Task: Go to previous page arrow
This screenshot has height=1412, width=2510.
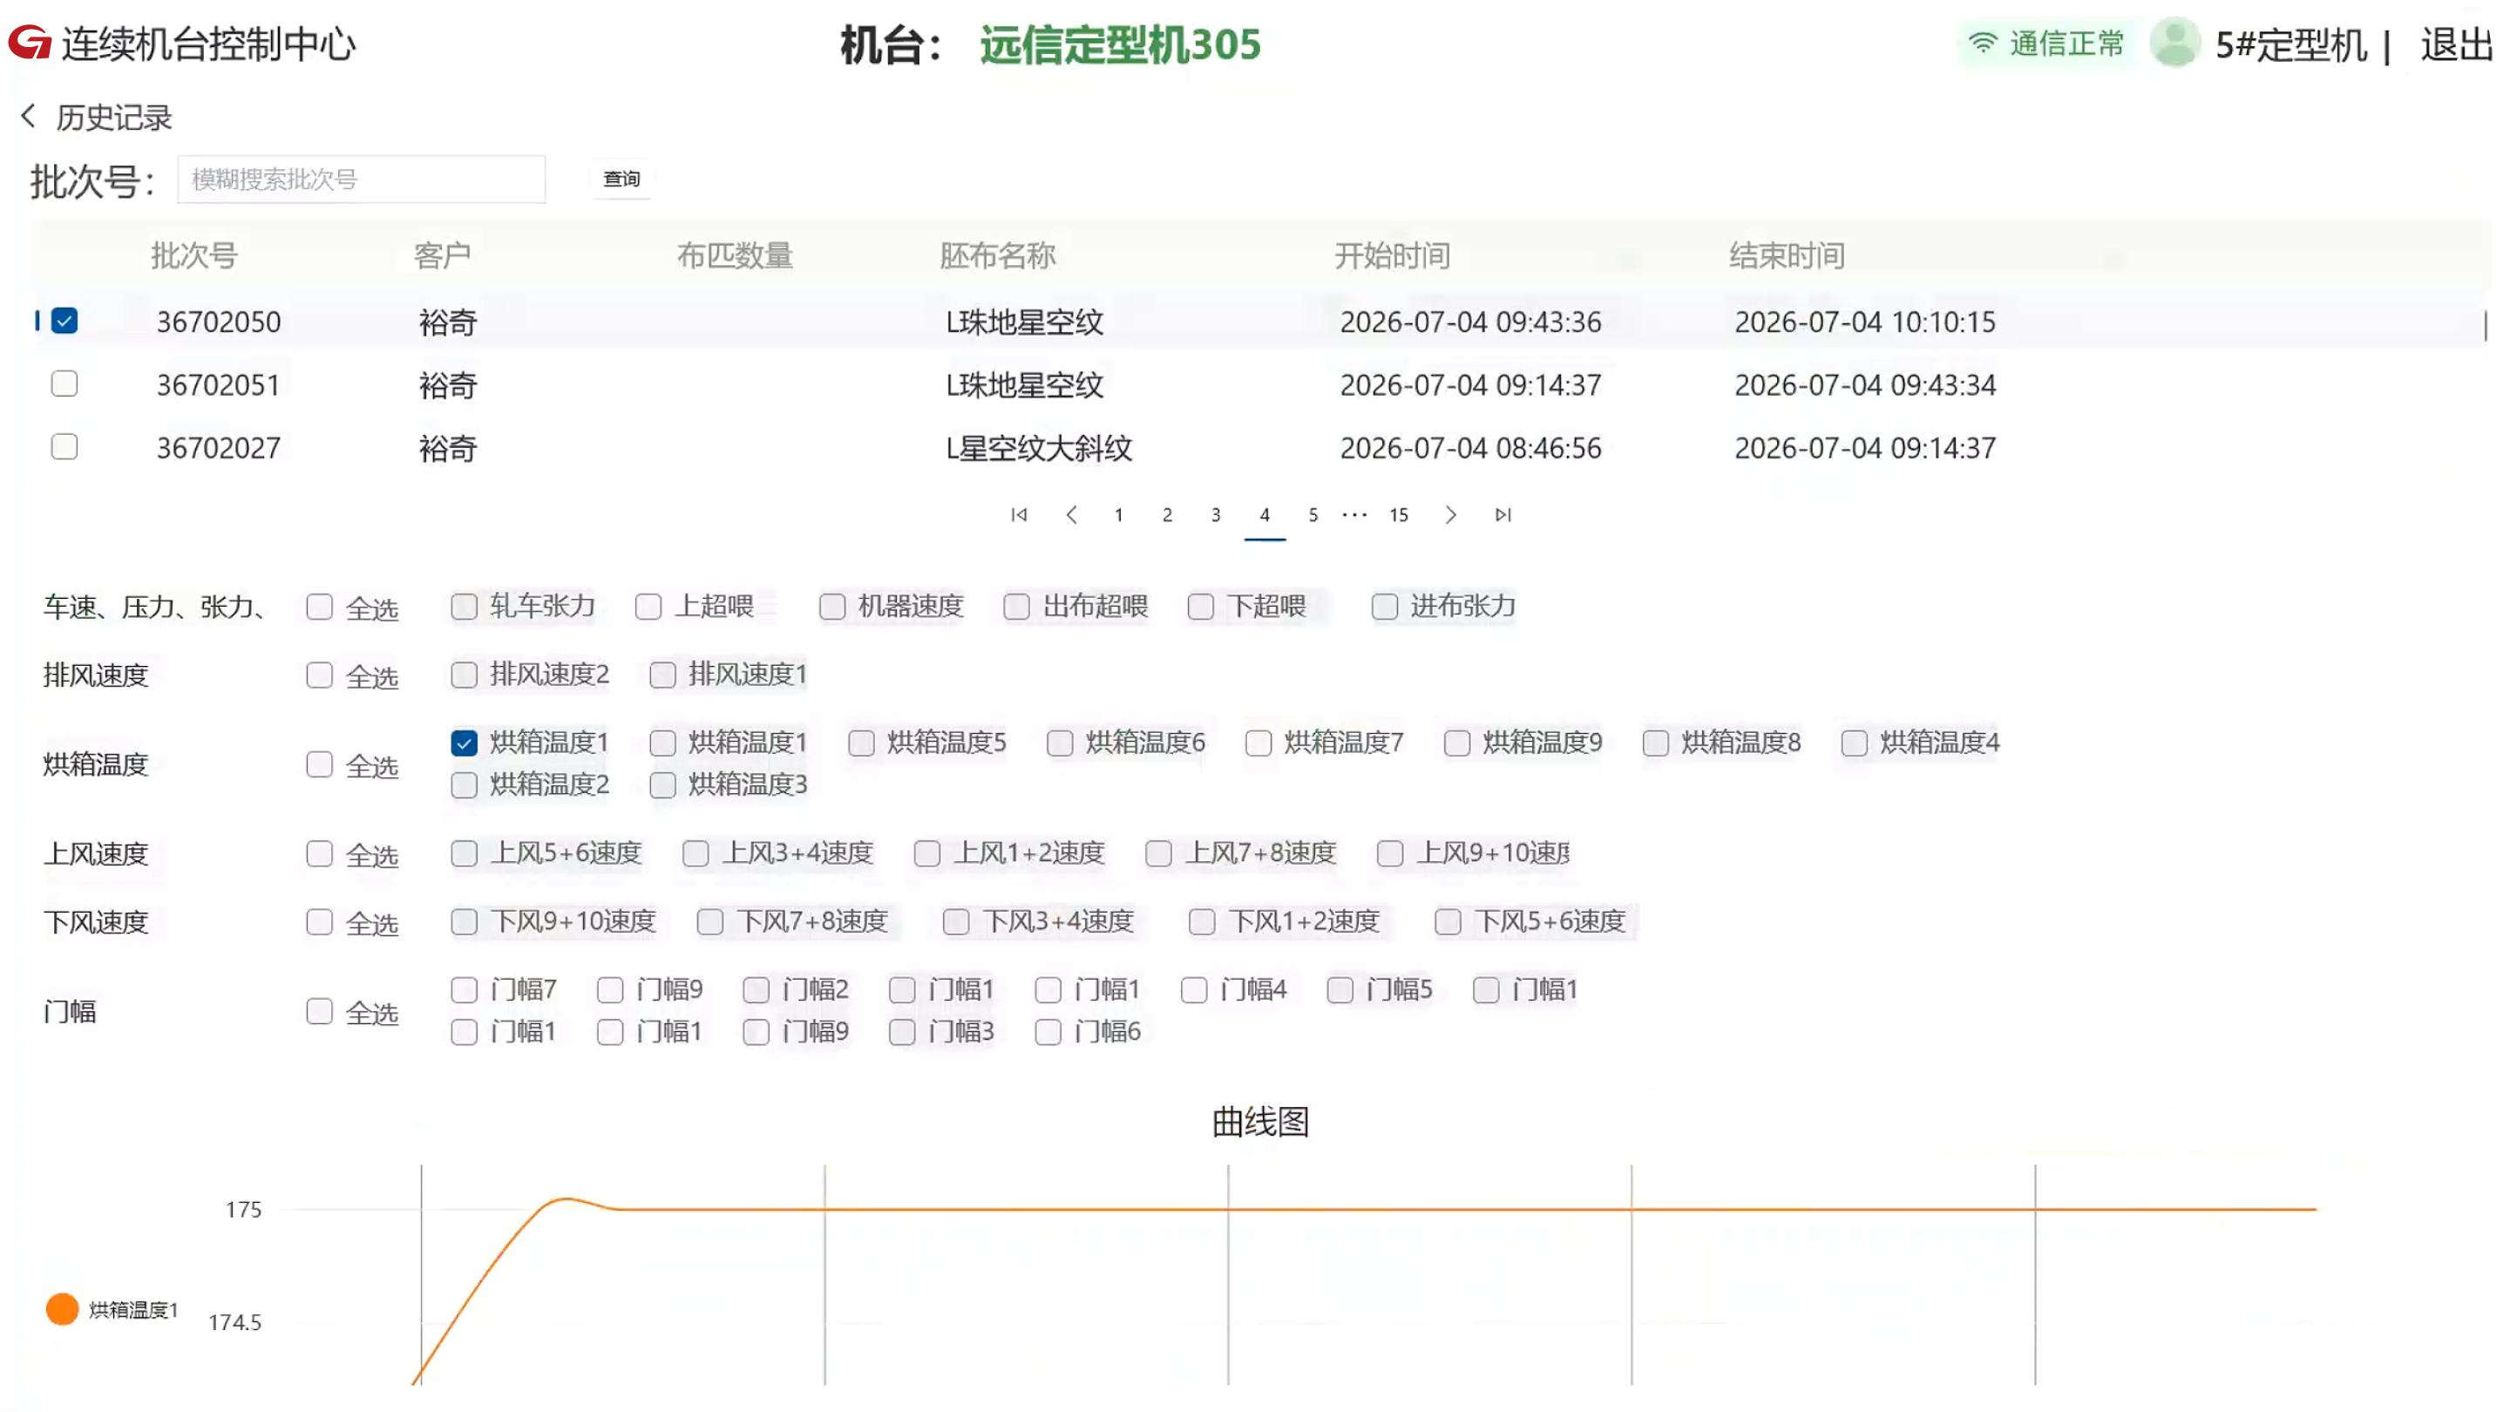Action: (x=1071, y=514)
